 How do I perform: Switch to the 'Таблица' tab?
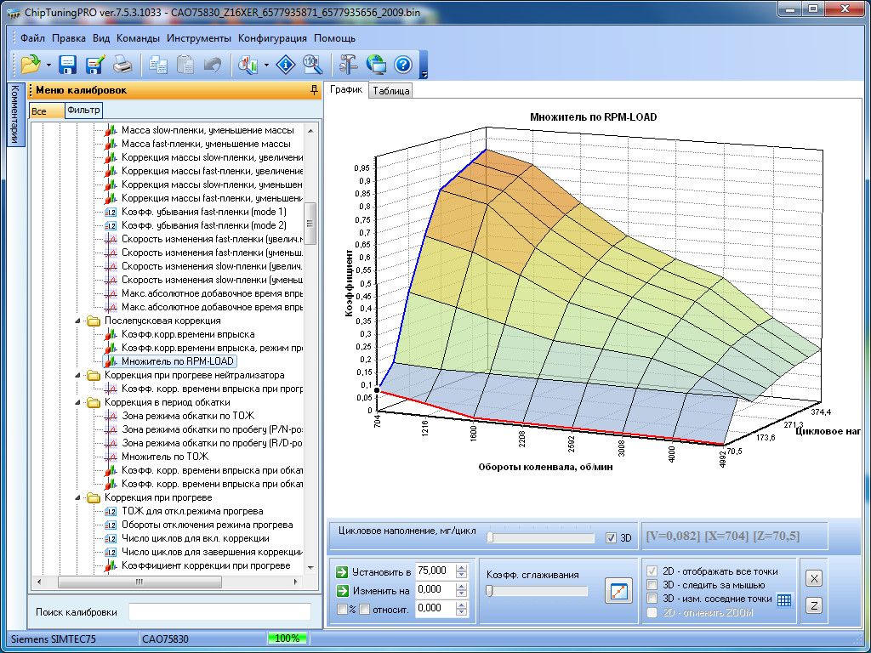(x=390, y=91)
